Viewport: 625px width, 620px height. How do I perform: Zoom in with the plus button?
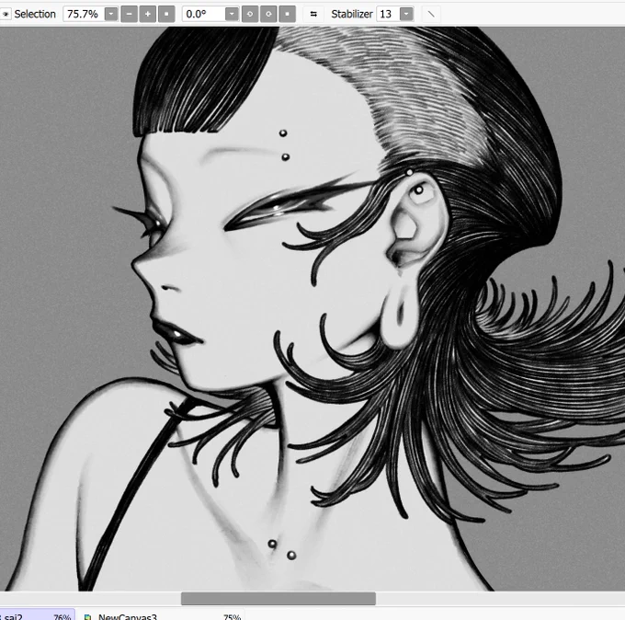[x=148, y=14]
